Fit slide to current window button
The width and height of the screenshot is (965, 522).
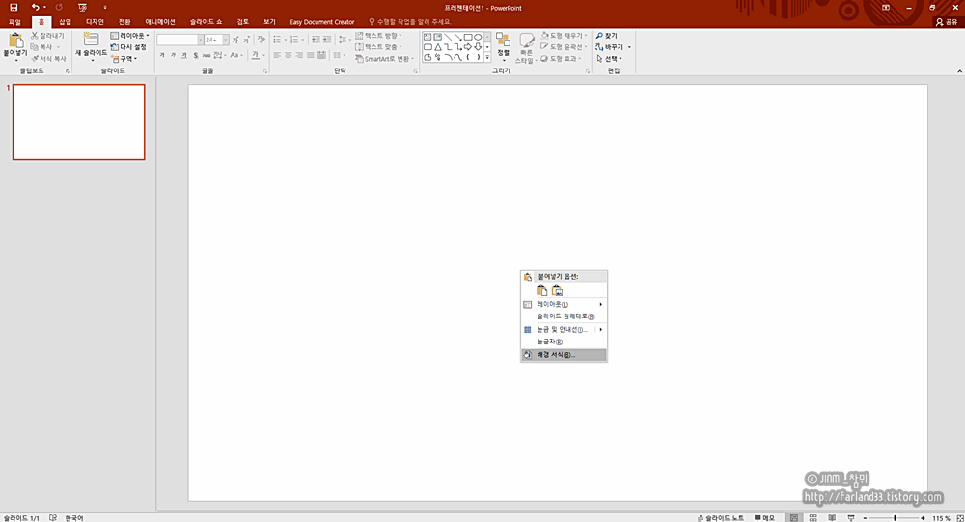pos(959,518)
